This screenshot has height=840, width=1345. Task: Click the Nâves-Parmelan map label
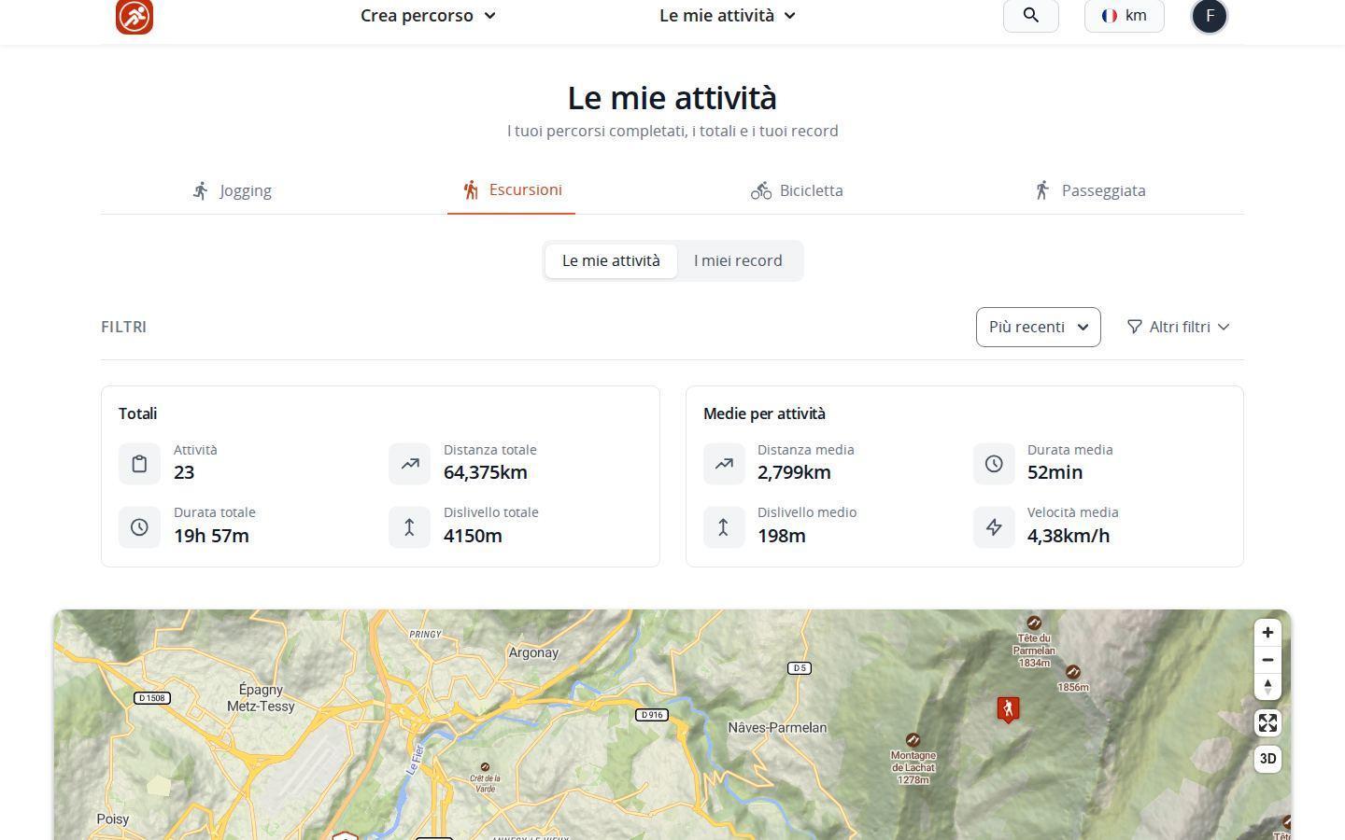click(x=777, y=728)
